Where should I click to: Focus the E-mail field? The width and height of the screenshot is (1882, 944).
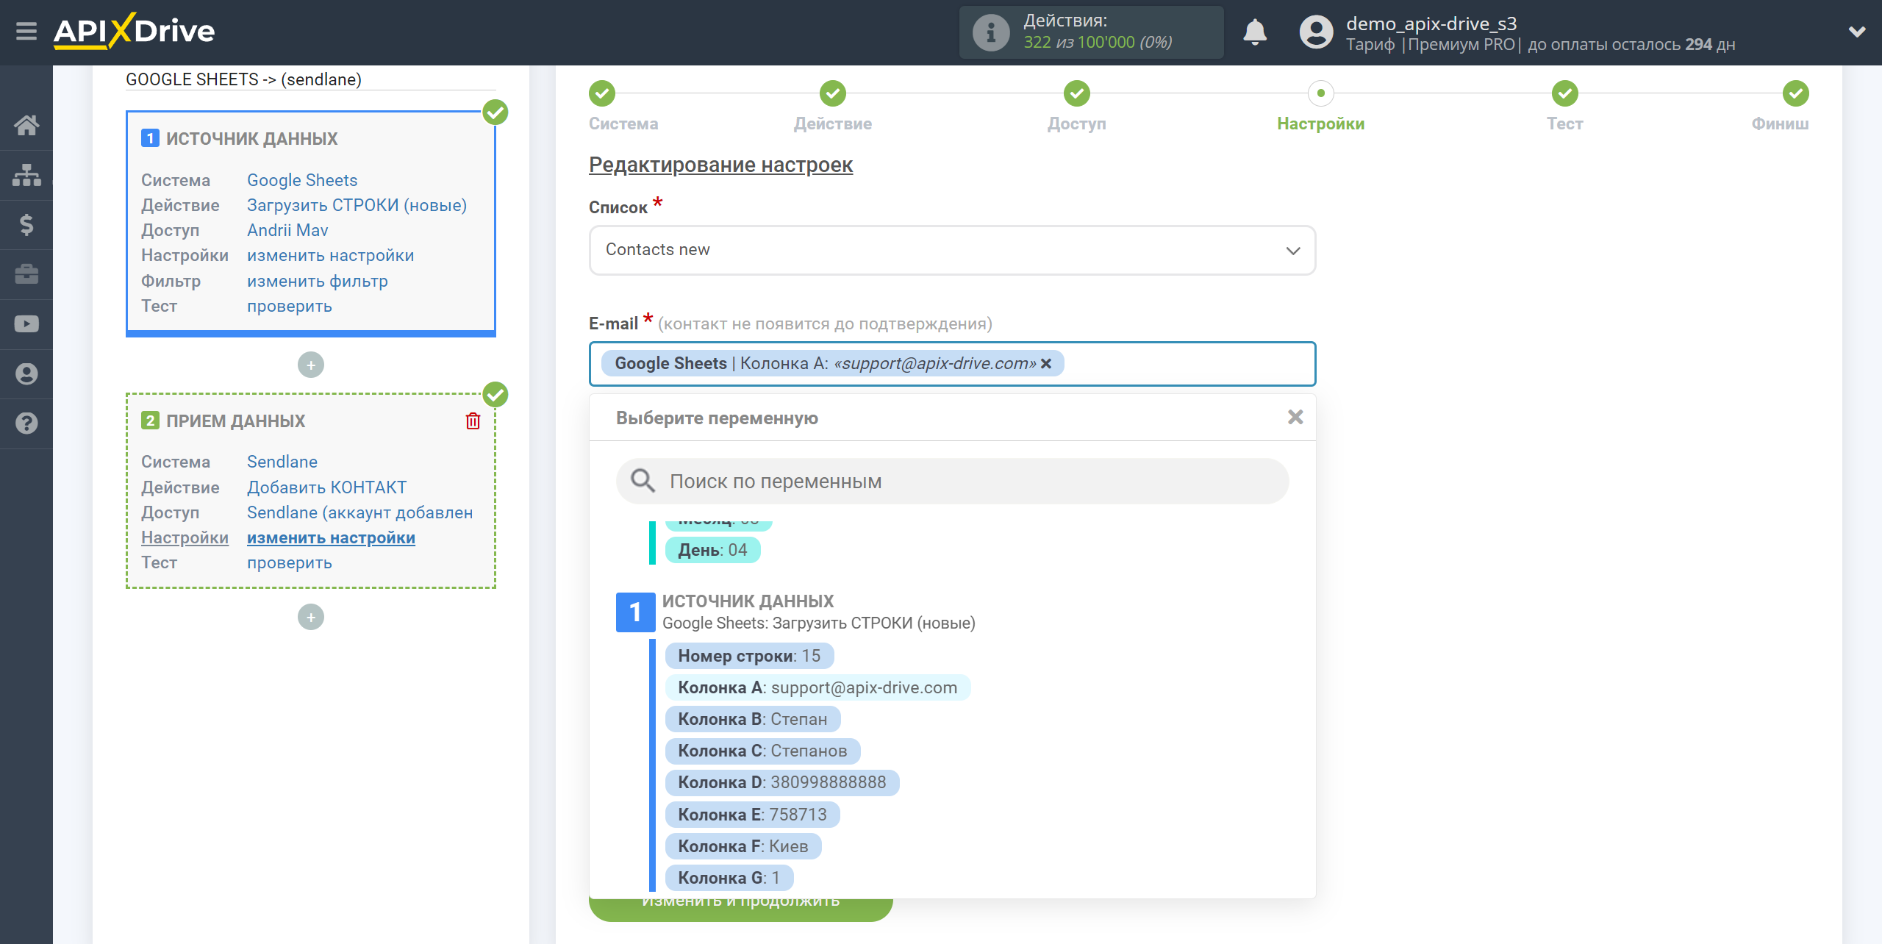coord(952,364)
